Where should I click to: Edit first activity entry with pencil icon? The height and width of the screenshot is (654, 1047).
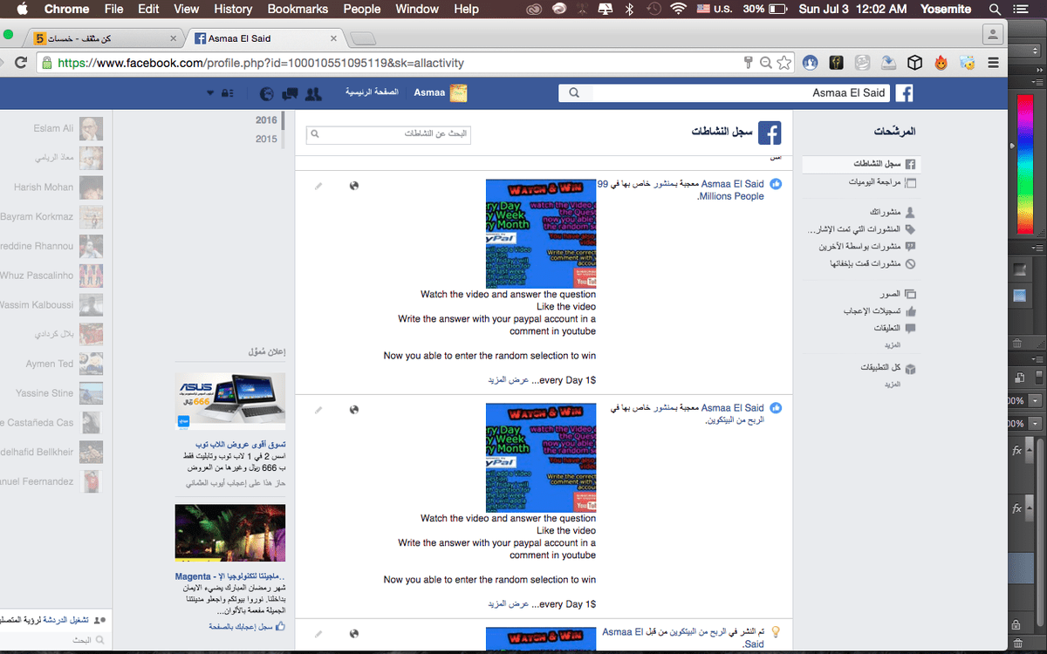(318, 186)
